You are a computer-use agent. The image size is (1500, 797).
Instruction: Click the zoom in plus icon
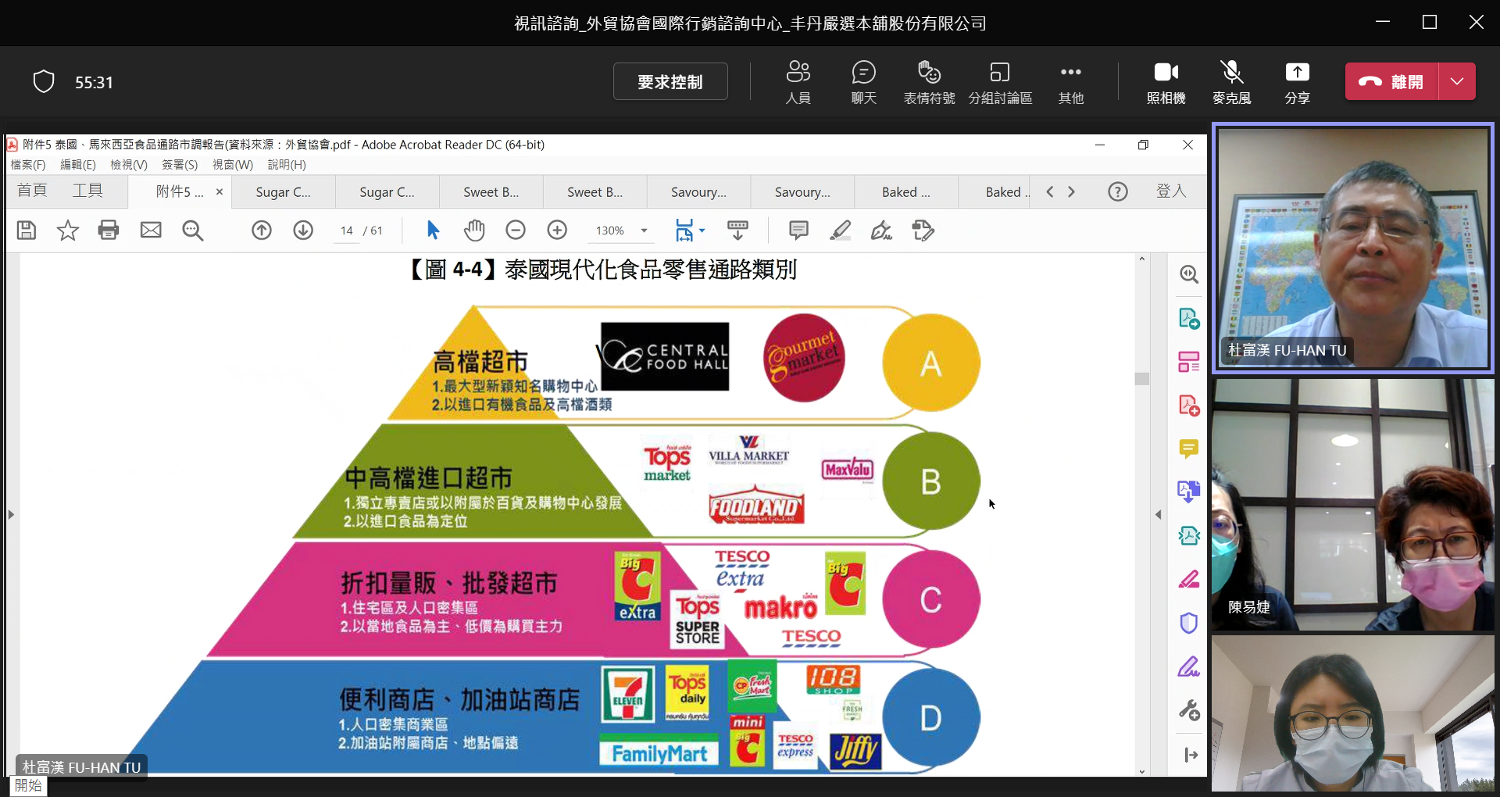(557, 230)
